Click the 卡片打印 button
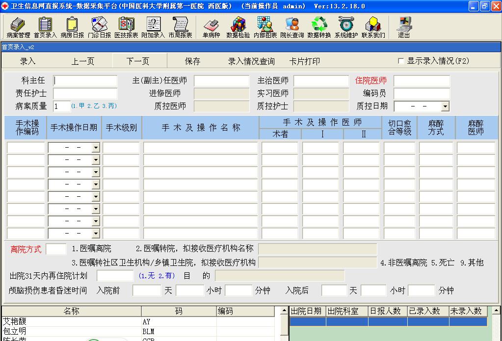 [304, 61]
